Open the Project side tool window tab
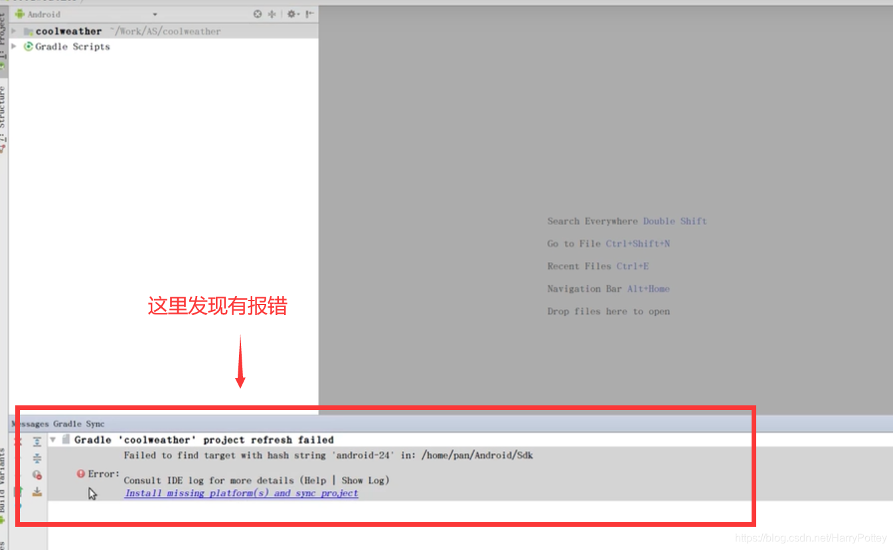 [3, 43]
